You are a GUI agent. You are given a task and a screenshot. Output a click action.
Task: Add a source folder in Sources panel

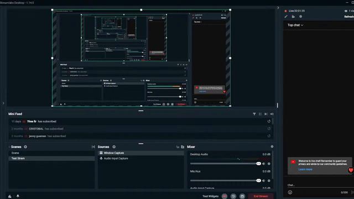(x=183, y=147)
